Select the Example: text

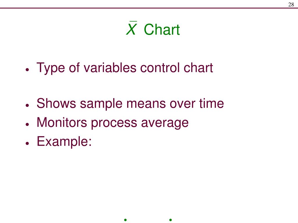coord(64,142)
